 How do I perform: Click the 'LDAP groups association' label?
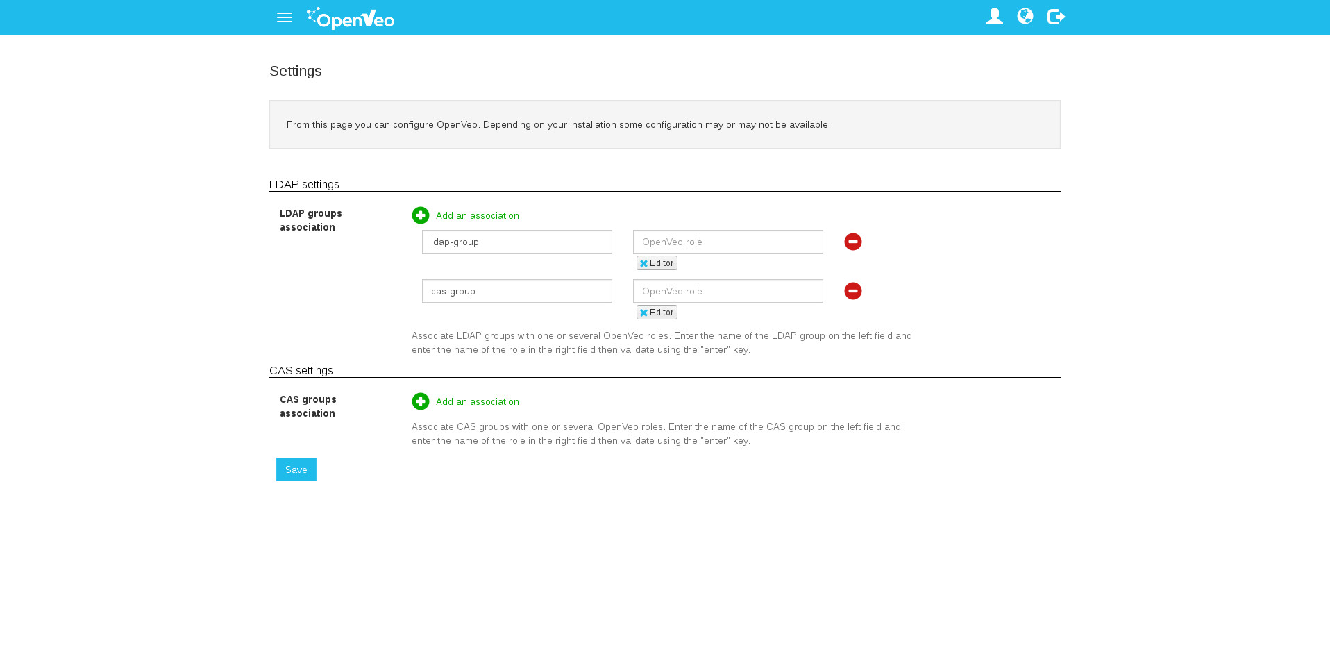pos(311,220)
